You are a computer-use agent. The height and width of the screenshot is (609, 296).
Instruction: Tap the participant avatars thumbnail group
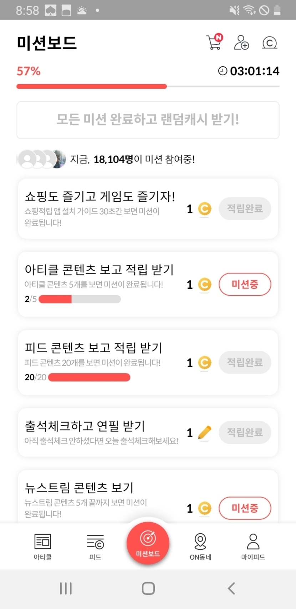[42, 159]
